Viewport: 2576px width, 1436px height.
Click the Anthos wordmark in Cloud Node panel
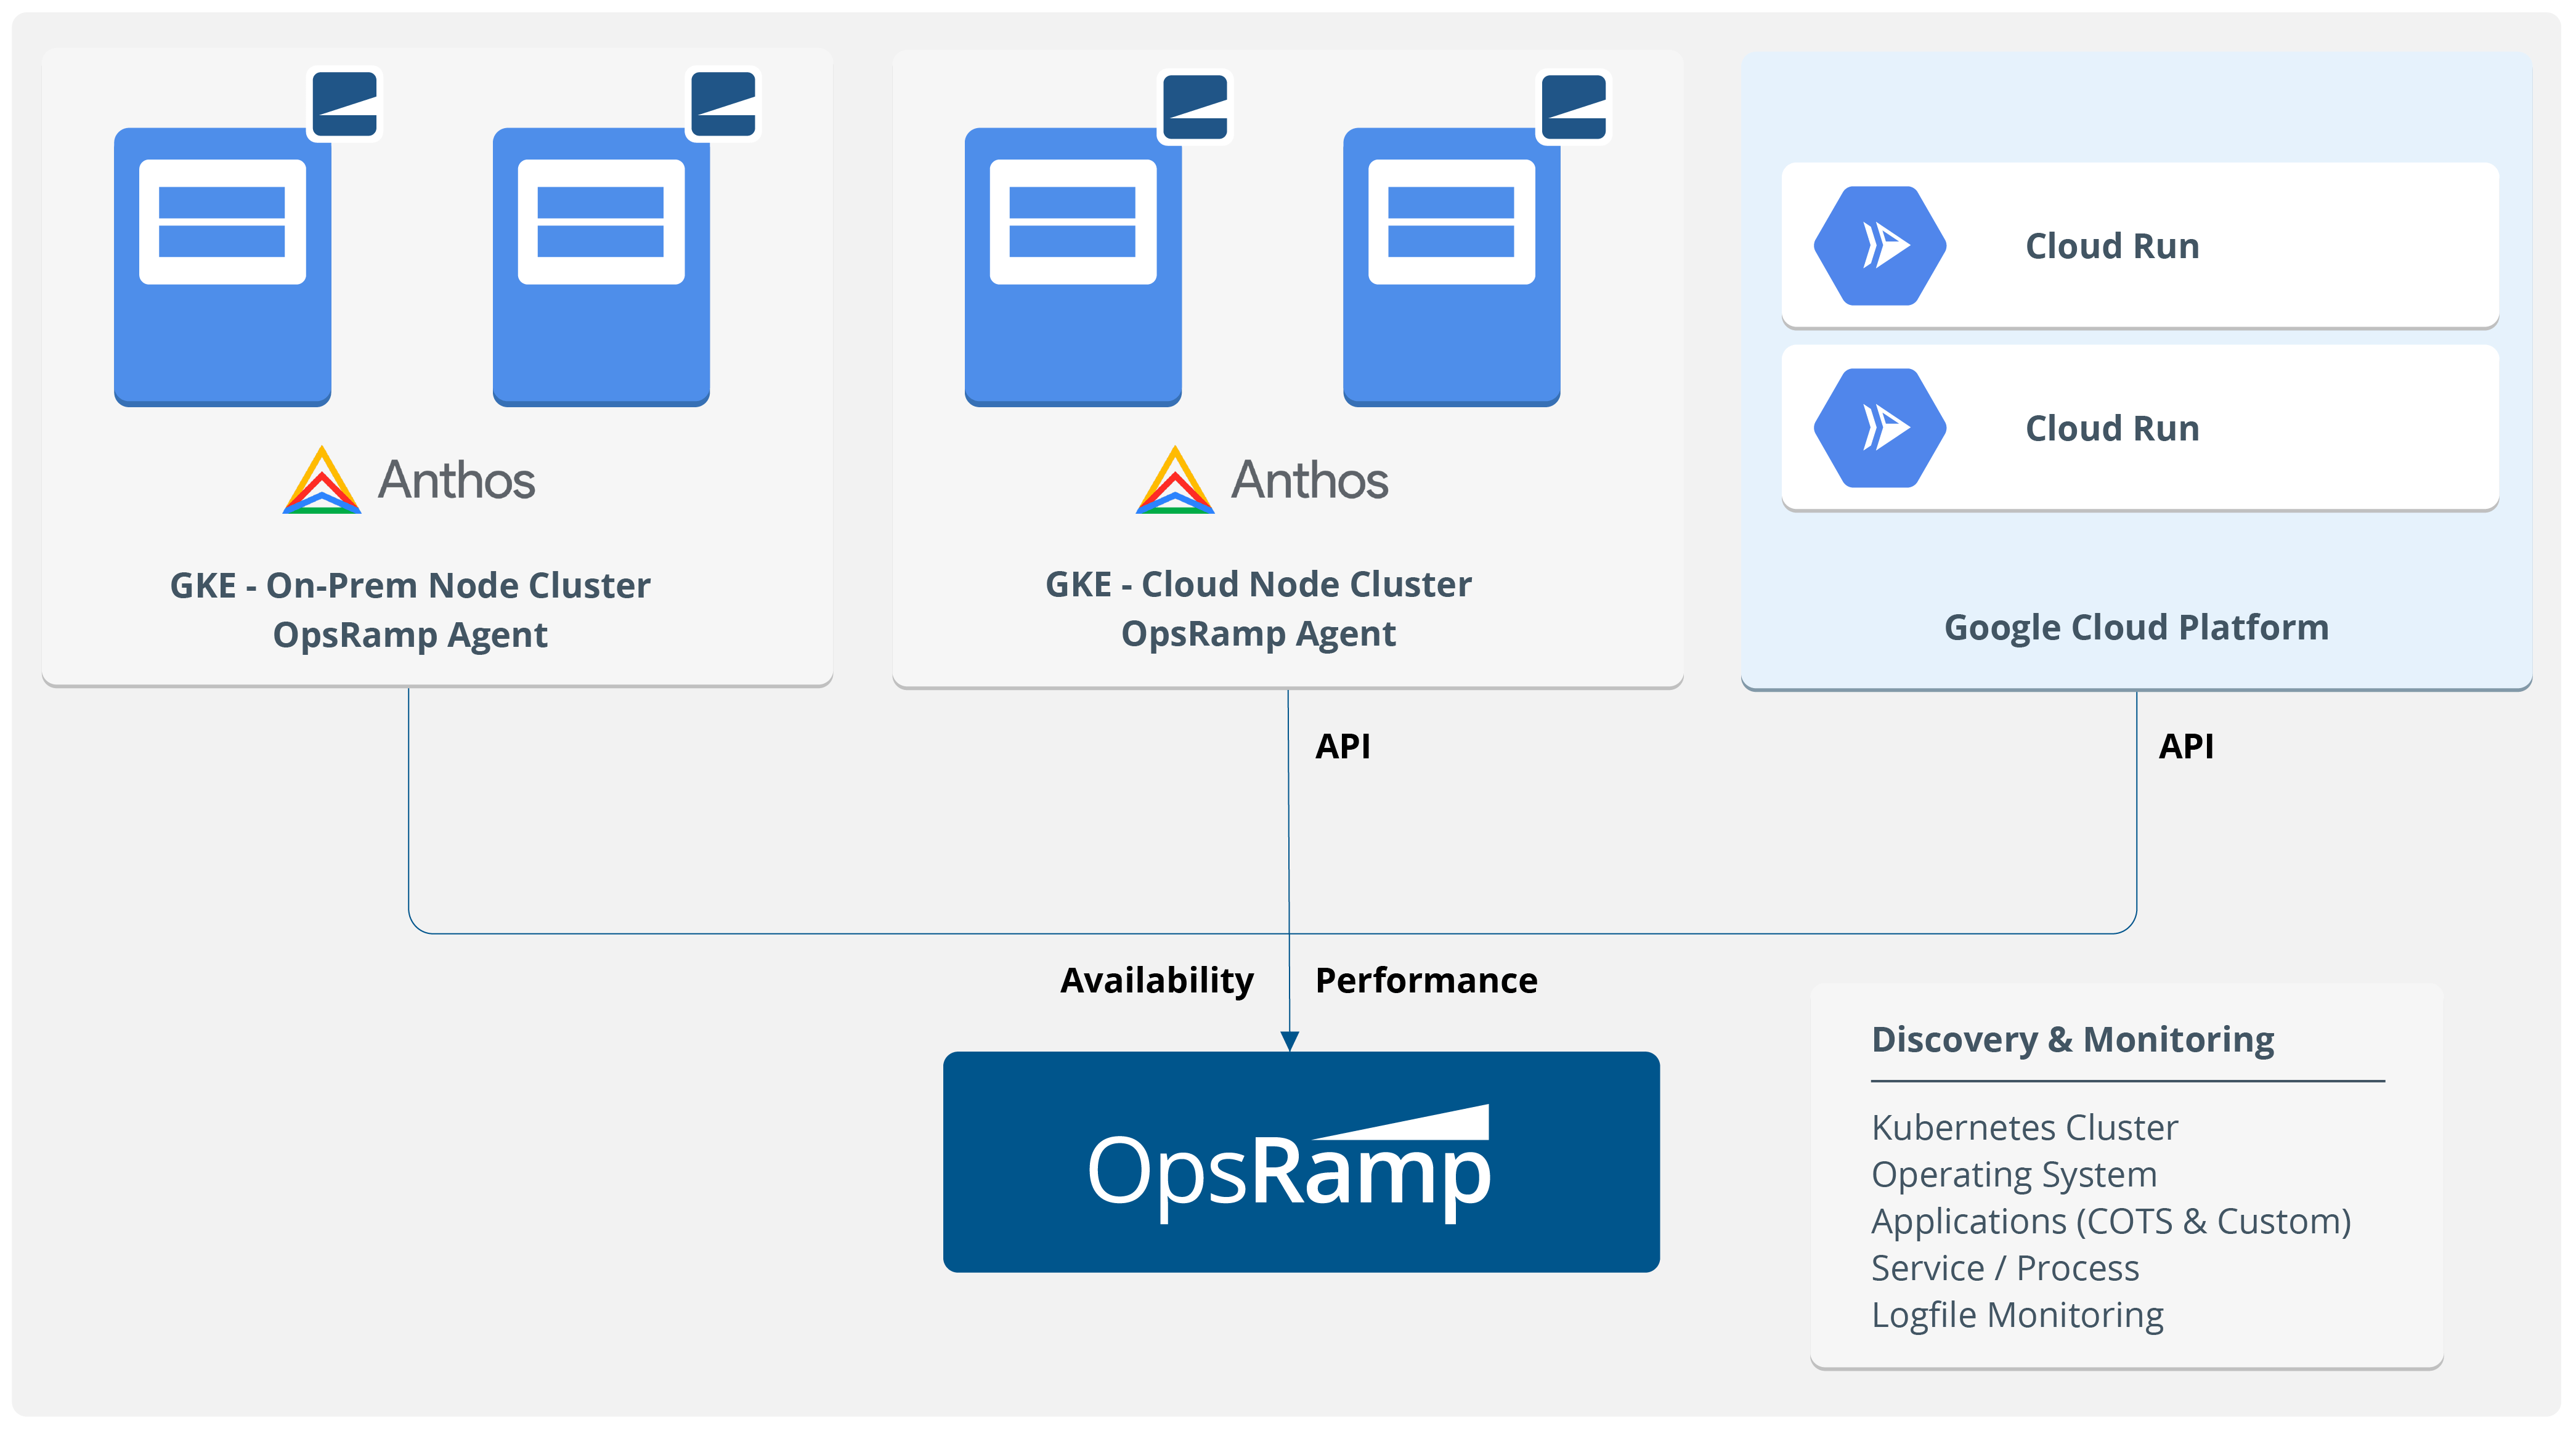click(x=1309, y=480)
